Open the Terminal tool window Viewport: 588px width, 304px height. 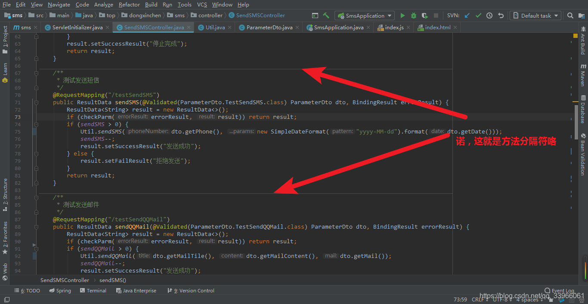(x=93, y=291)
